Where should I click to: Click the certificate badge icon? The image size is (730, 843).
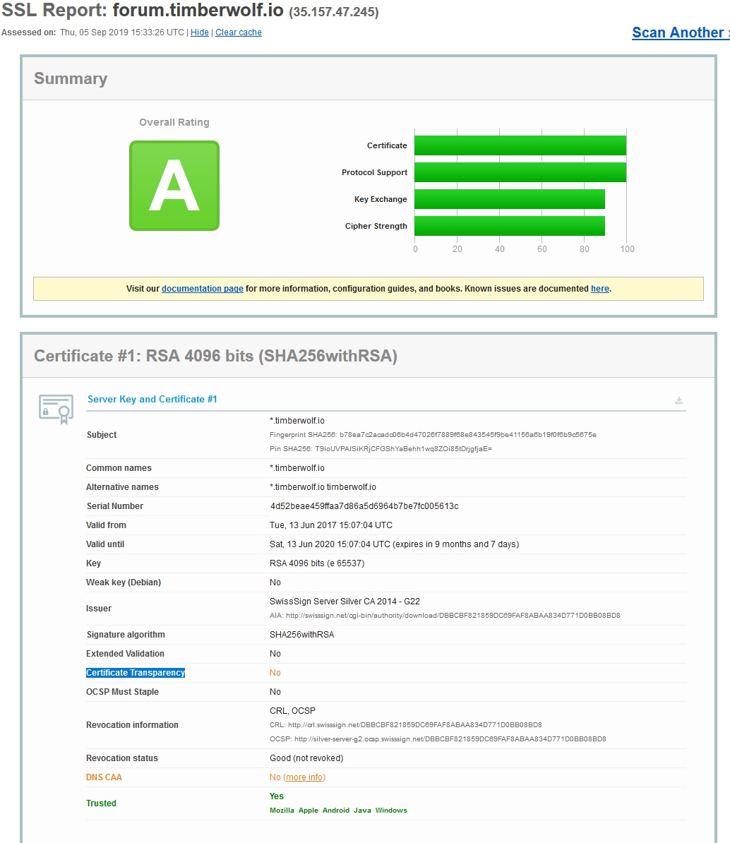pos(56,409)
